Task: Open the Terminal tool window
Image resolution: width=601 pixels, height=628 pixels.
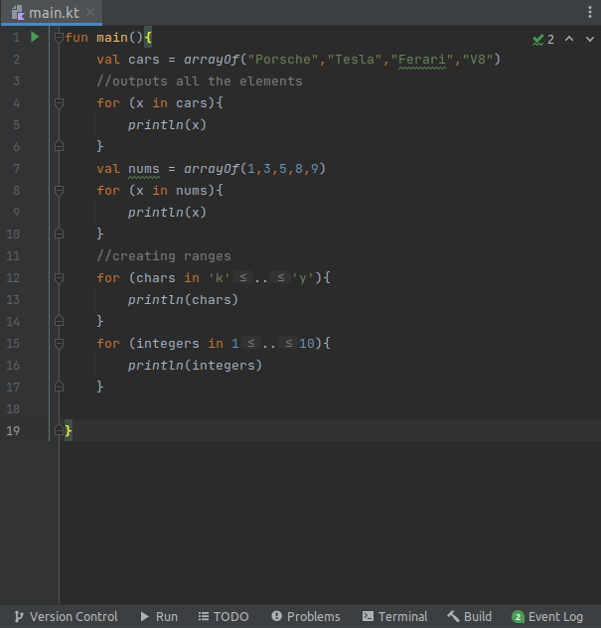Action: coord(394,616)
